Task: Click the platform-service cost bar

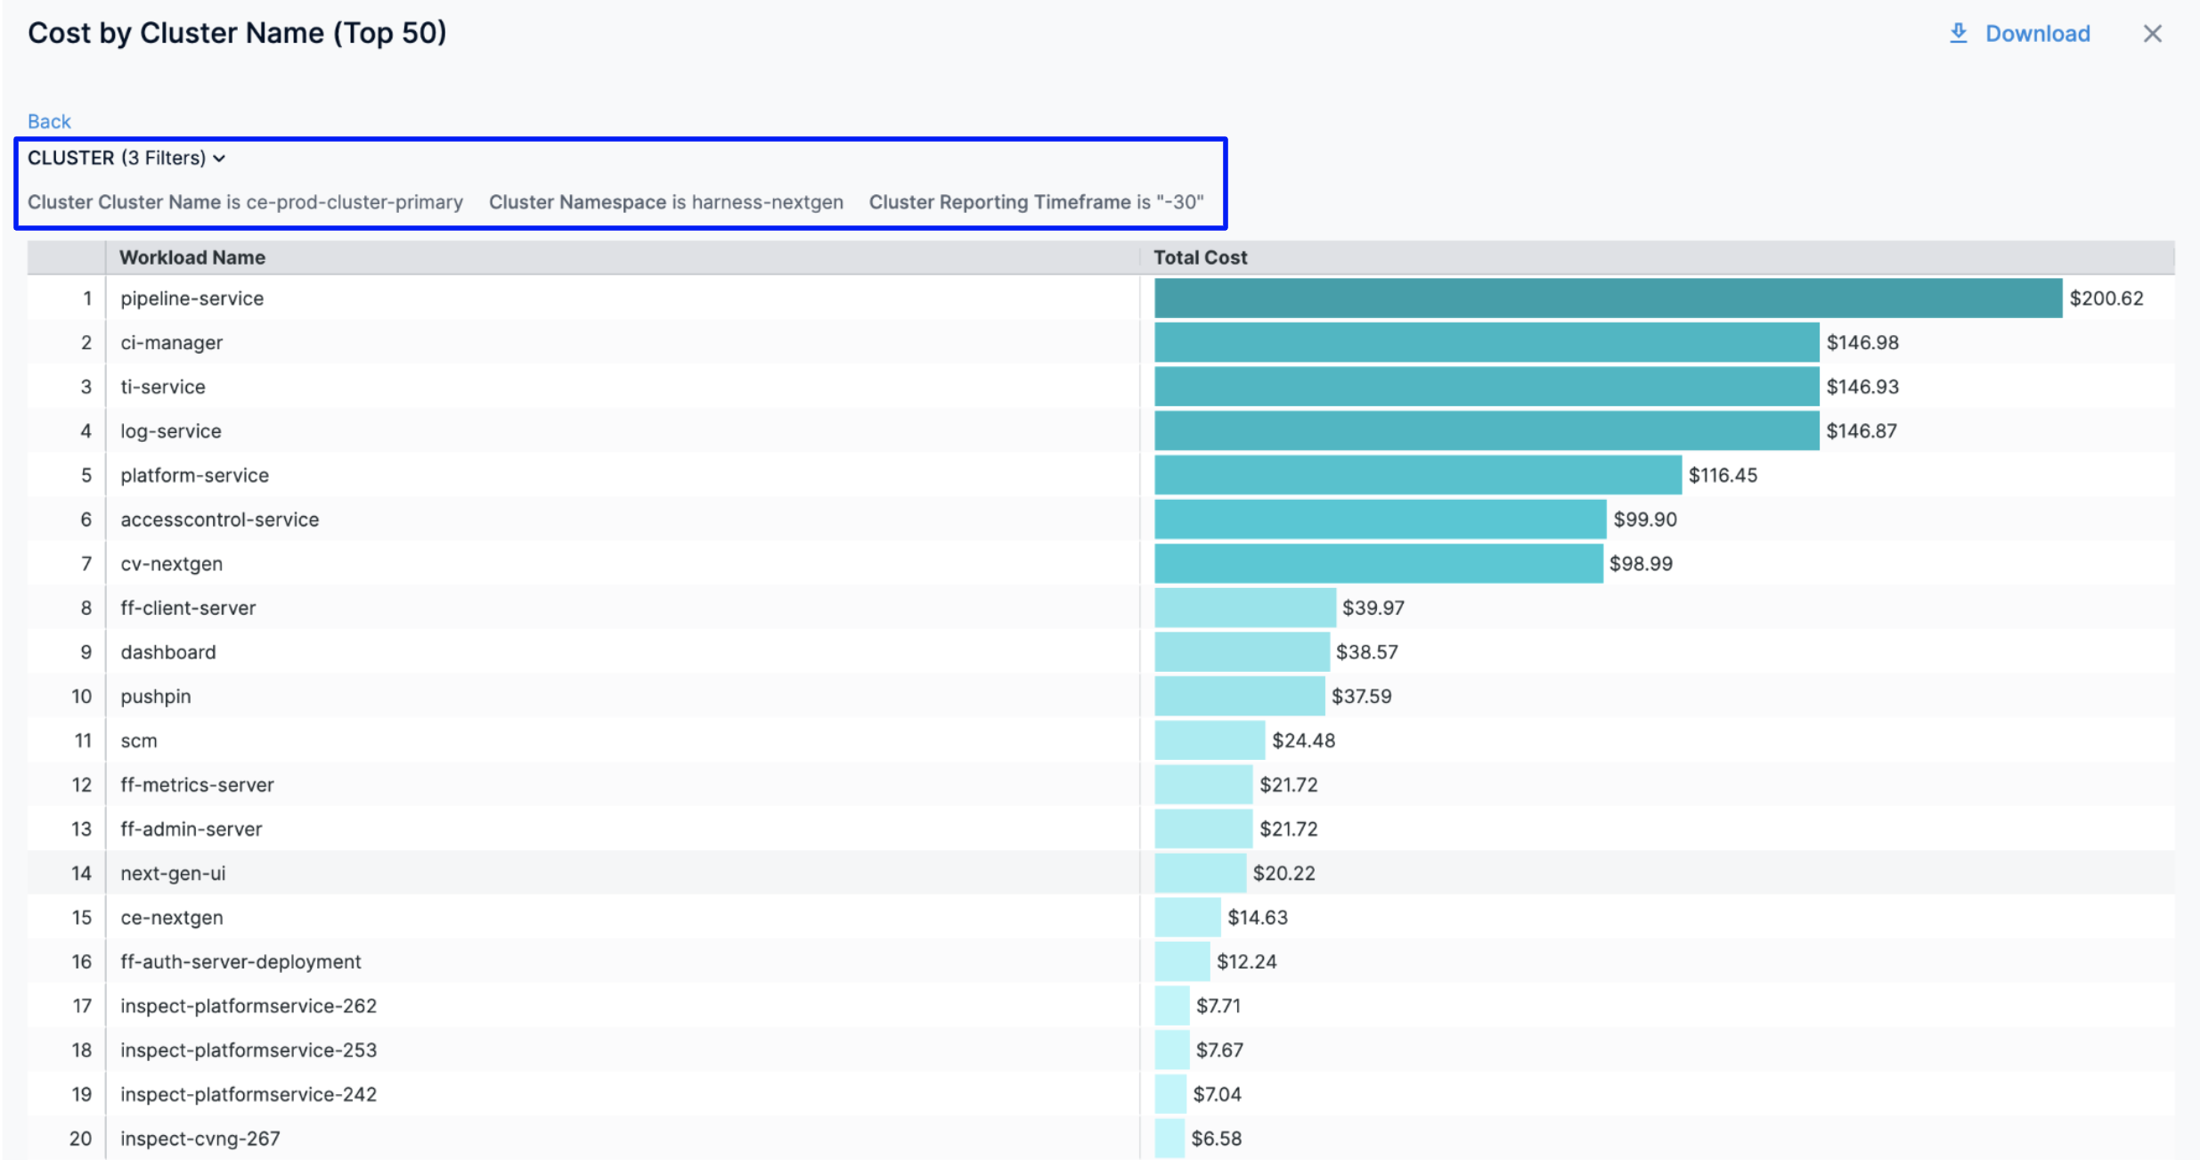Action: [1417, 476]
